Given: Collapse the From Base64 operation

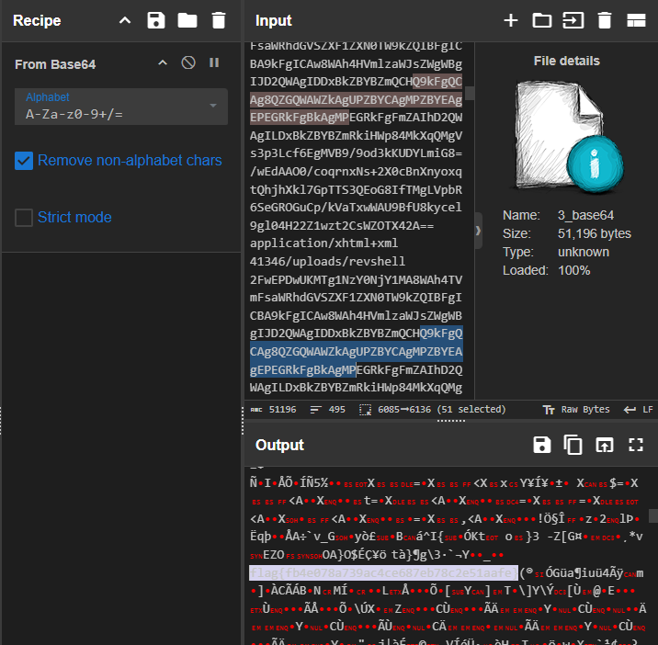Looking at the screenshot, I should click(163, 63).
